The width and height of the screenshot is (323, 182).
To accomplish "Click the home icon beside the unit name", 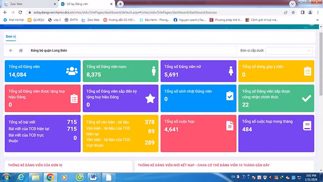I will coord(21,50).
